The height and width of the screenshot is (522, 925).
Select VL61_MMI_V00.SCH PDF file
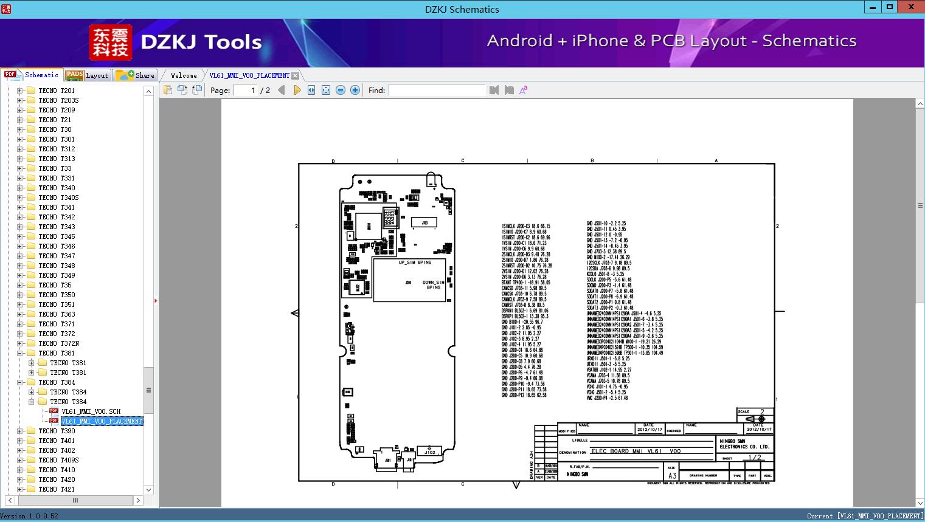tap(91, 411)
